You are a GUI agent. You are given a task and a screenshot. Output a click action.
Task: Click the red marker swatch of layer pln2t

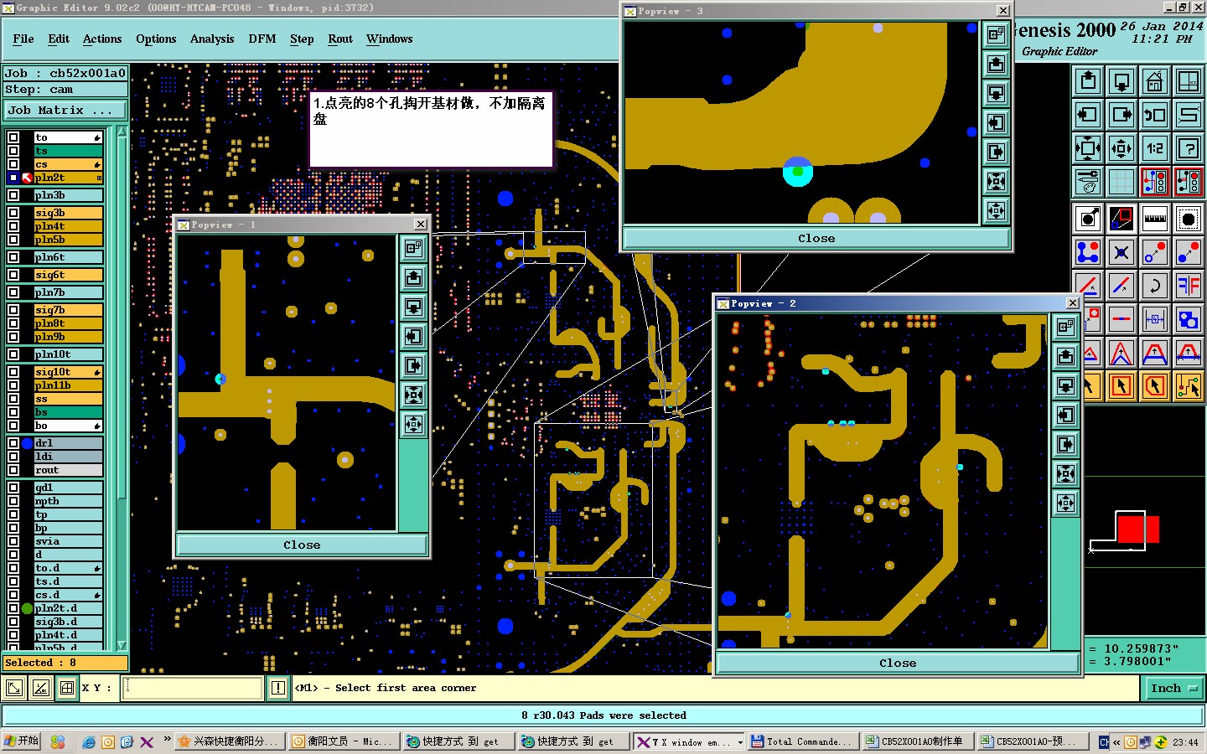[27, 178]
